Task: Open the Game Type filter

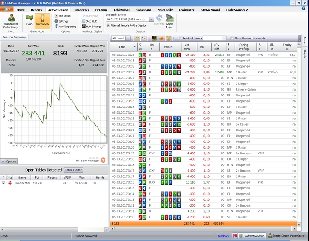Action: point(170,21)
